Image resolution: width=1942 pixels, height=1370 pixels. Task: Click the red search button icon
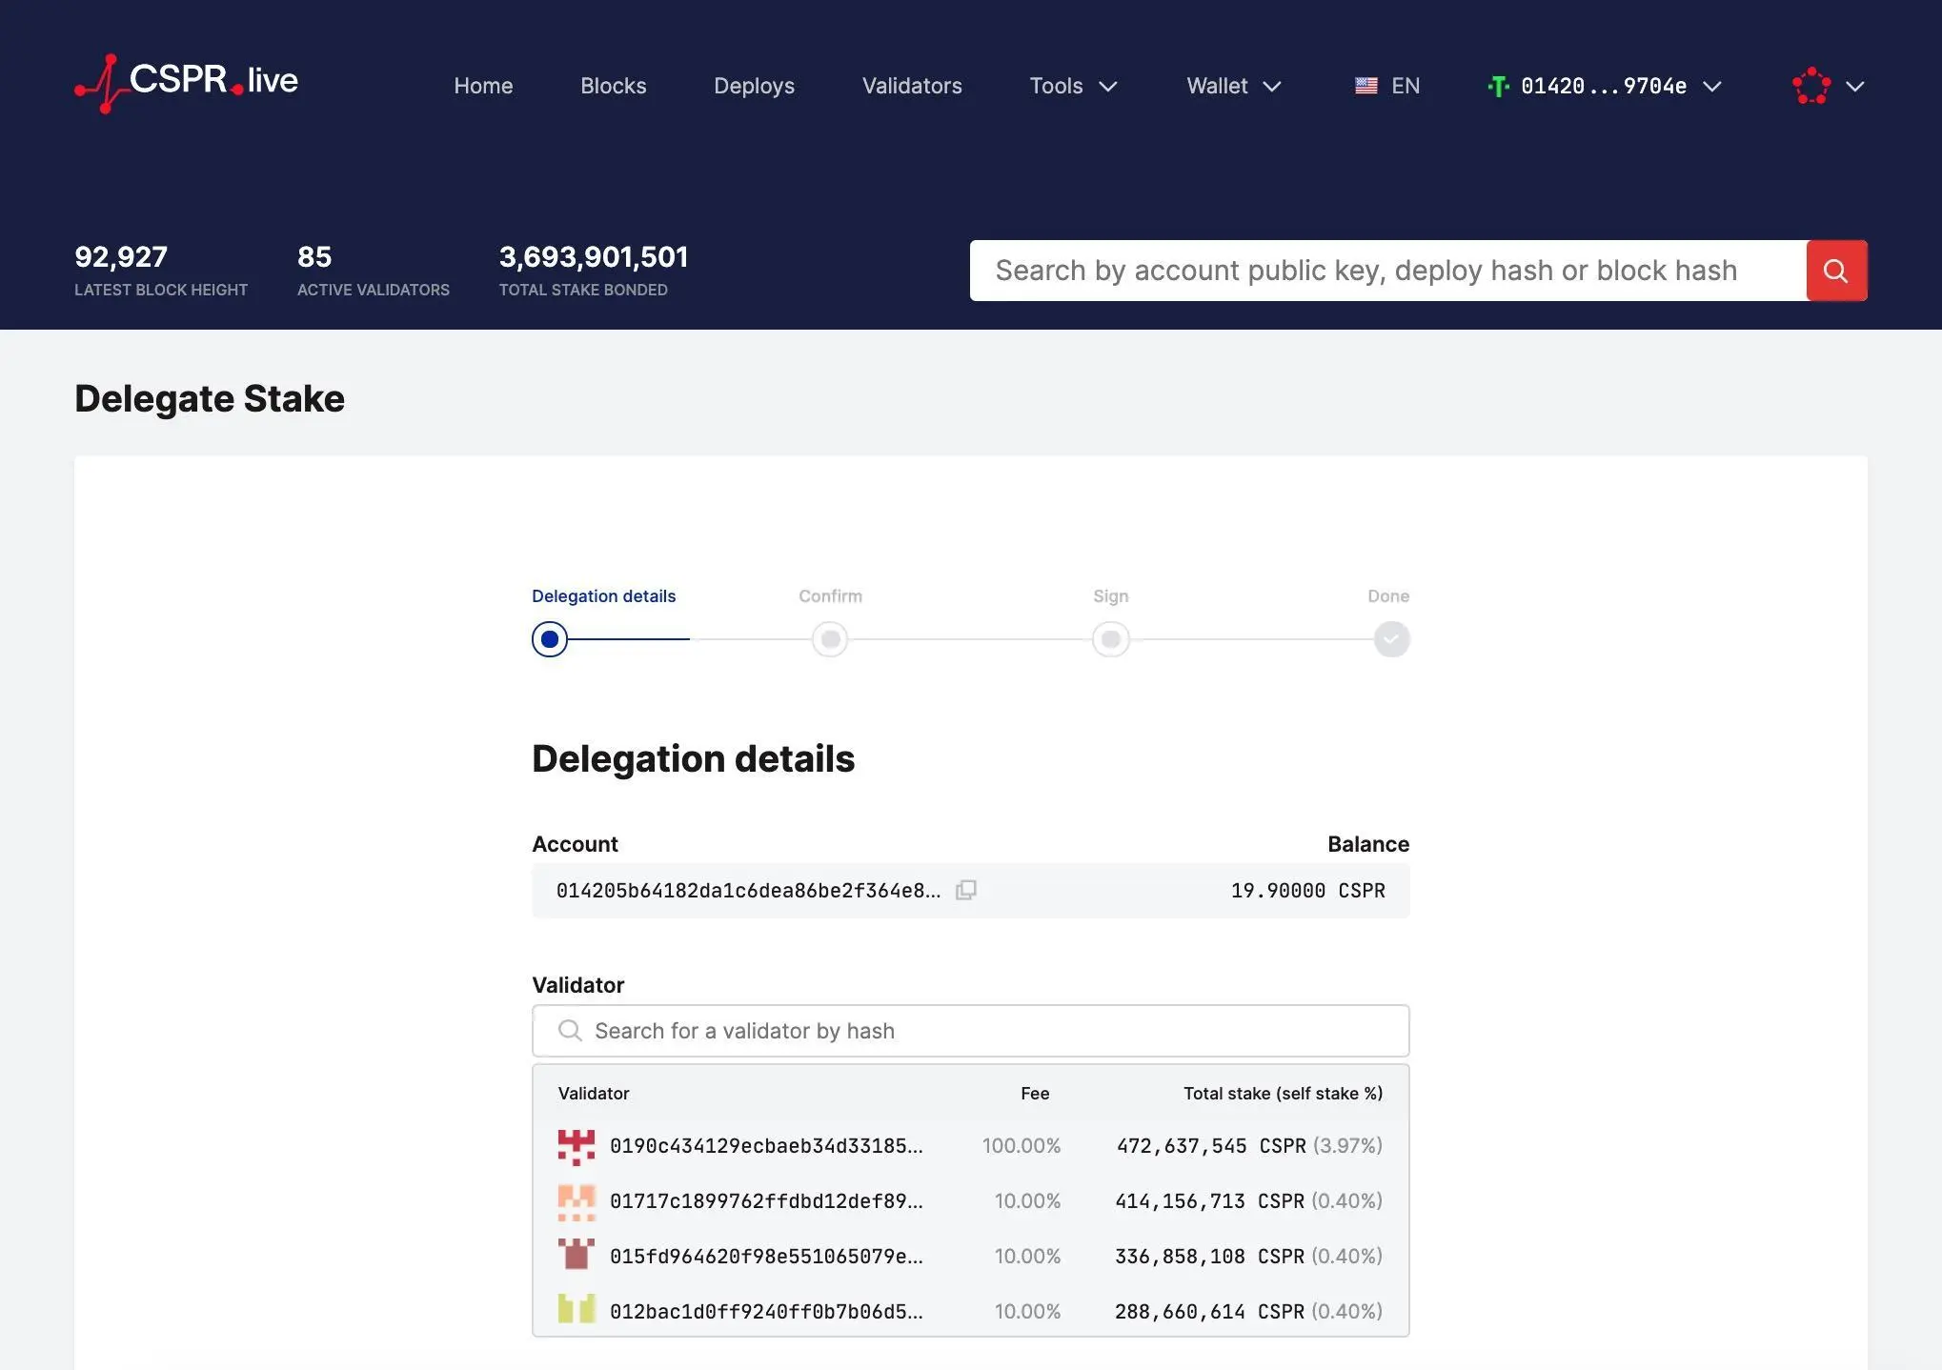pos(1835,271)
